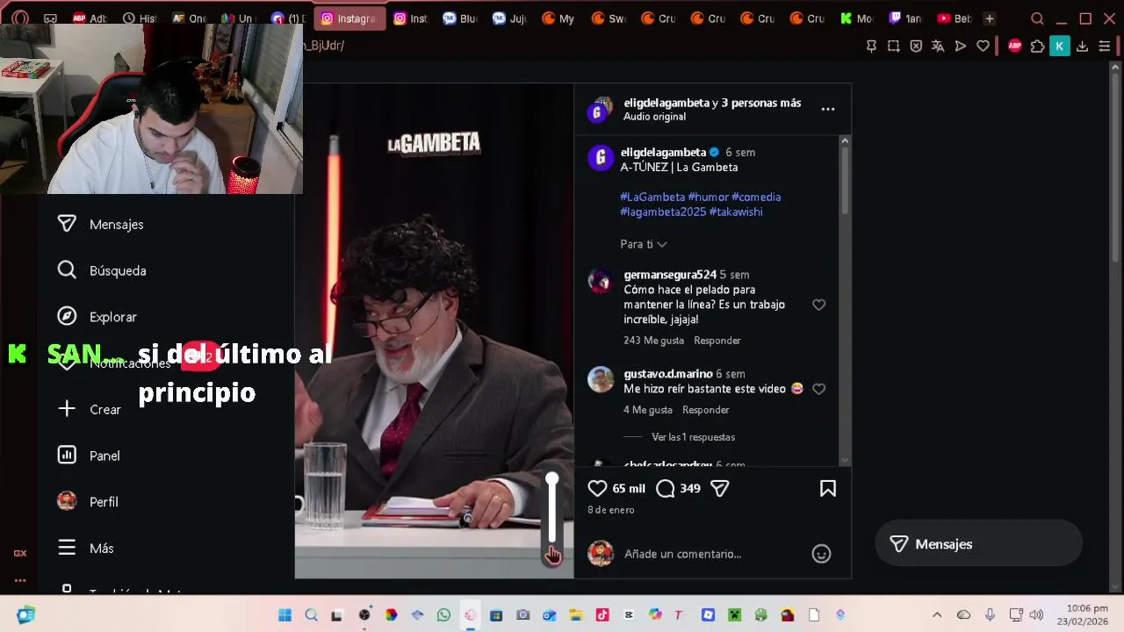Click the share paper-plane icon under the post

click(720, 488)
